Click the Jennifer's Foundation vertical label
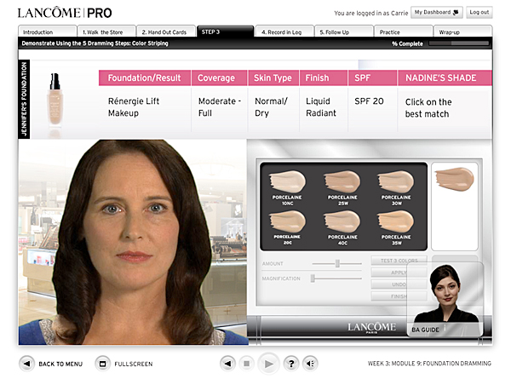511x379 pixels. pyautogui.click(x=24, y=99)
